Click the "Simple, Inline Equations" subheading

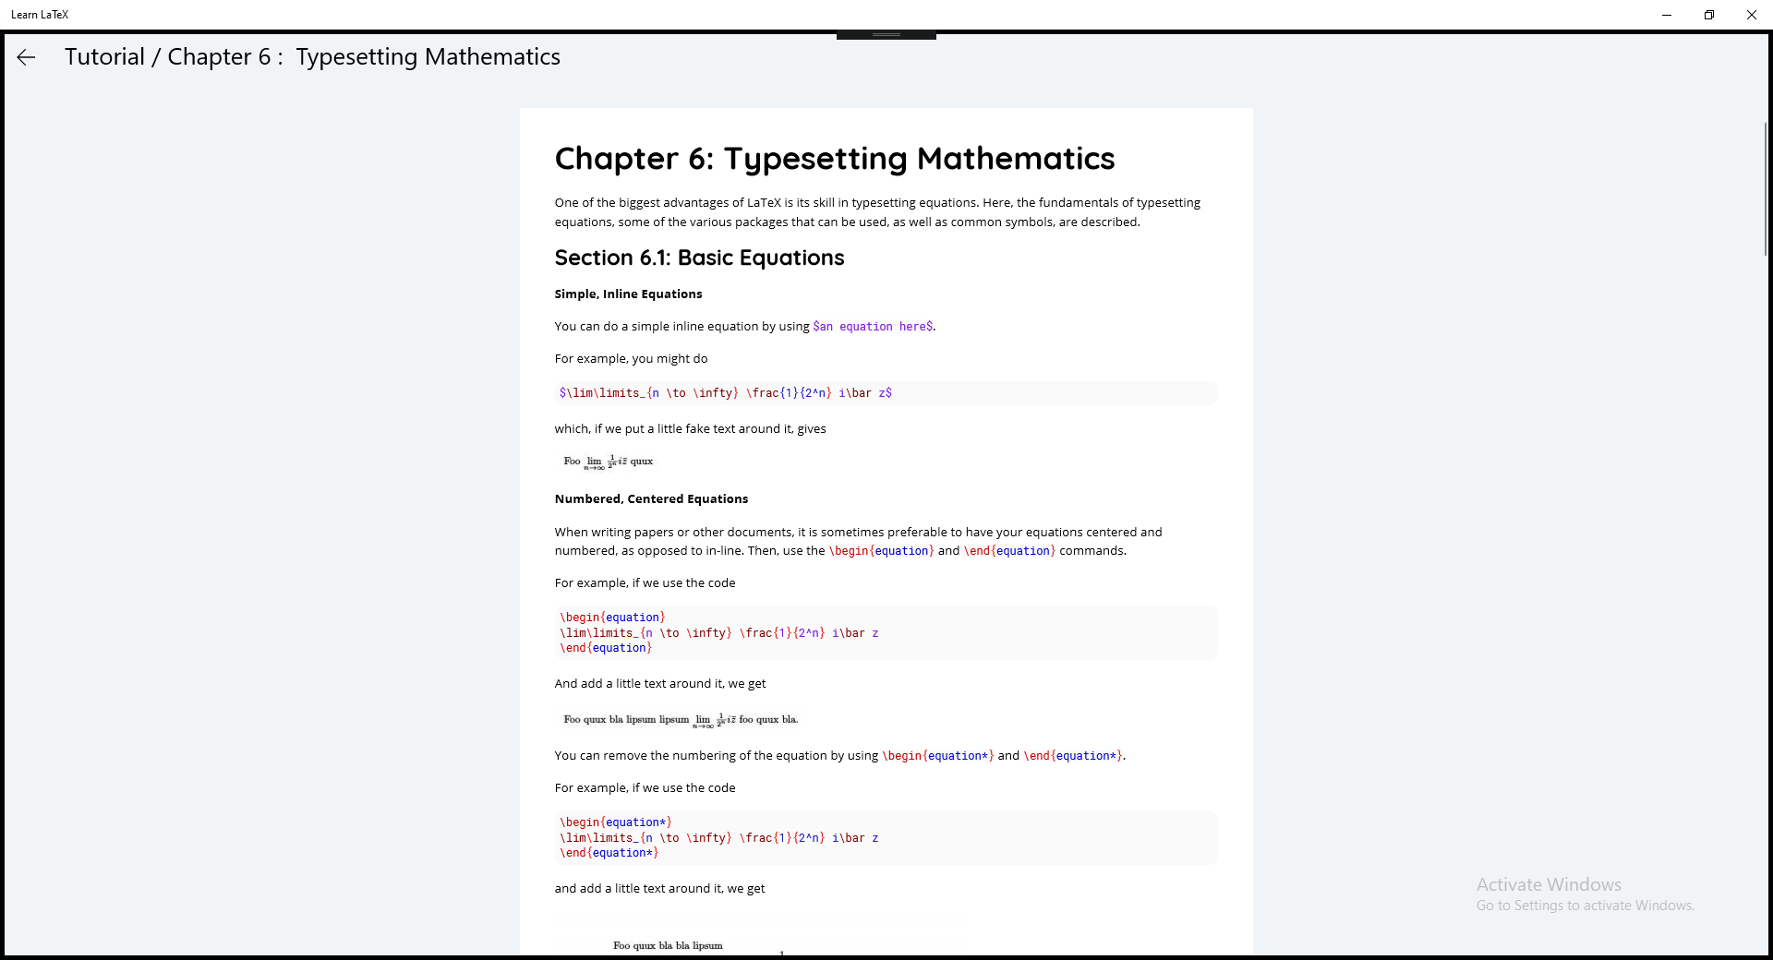(x=628, y=294)
